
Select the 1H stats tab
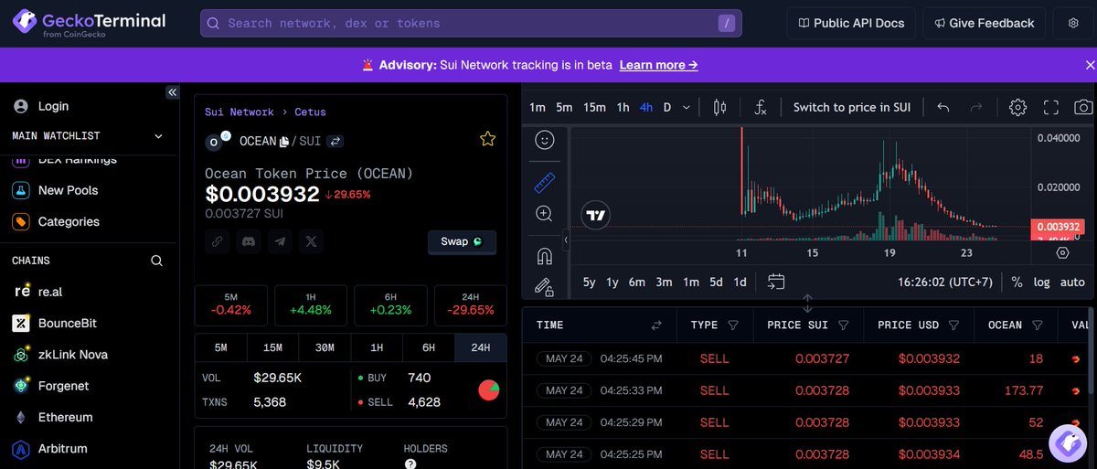click(x=377, y=347)
